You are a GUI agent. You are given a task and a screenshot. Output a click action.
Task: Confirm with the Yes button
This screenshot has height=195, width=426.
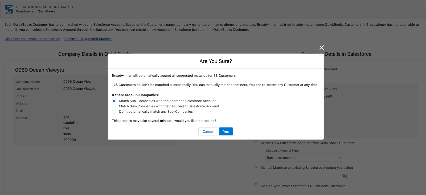point(226,132)
